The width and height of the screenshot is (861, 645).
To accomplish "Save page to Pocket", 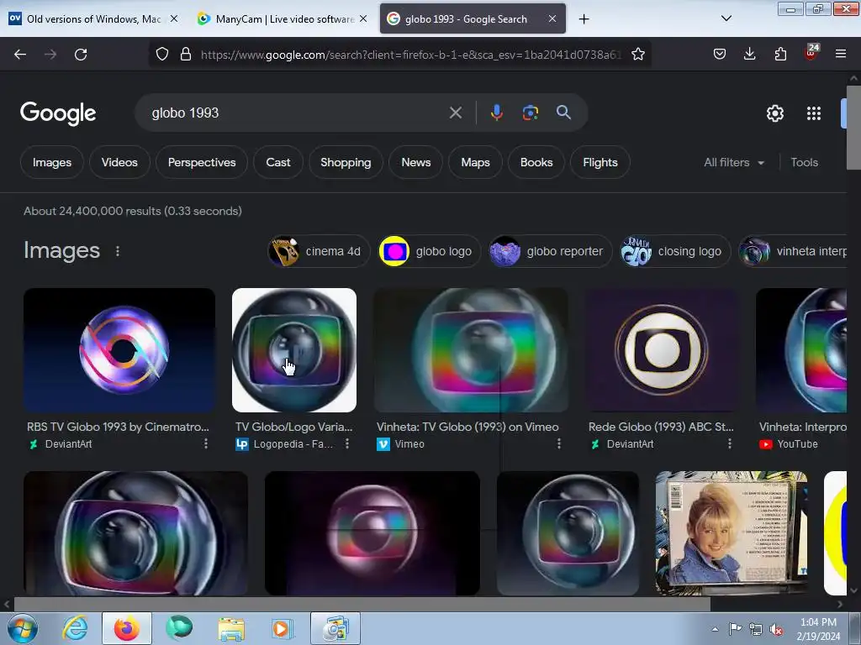I will pyautogui.click(x=720, y=54).
